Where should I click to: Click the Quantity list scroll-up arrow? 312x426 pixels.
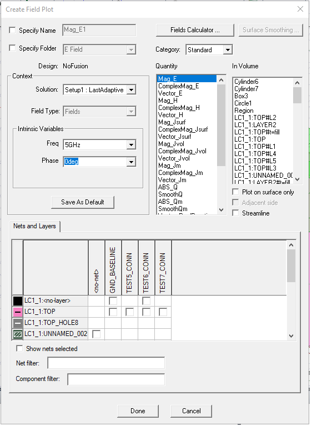pos(222,80)
